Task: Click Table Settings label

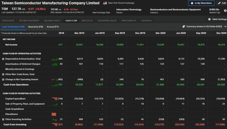Action: pos(219,19)
